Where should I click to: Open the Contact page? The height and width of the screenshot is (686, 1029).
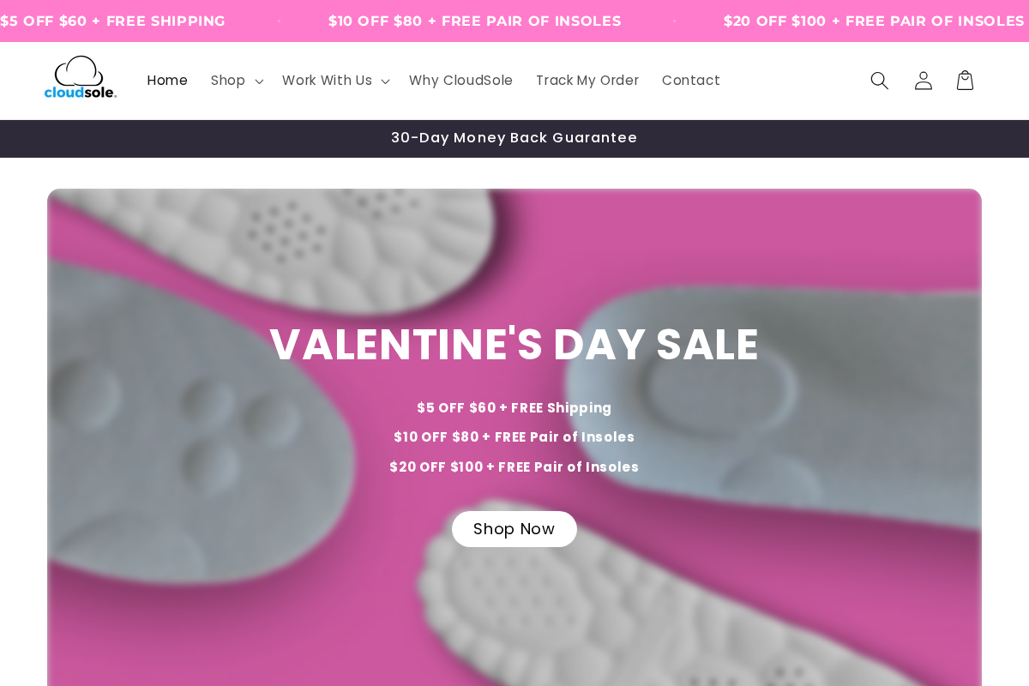[691, 81]
